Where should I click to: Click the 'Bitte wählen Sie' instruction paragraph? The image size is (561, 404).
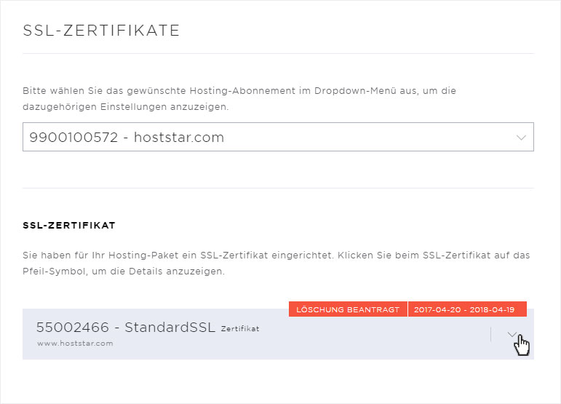[x=239, y=99]
